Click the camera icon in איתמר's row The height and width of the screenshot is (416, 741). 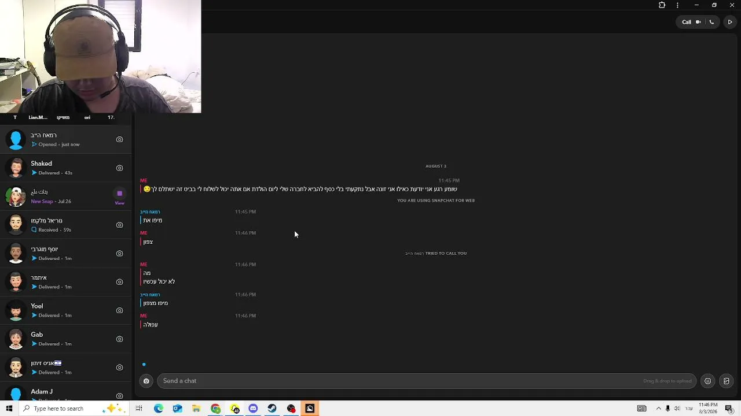point(119,282)
